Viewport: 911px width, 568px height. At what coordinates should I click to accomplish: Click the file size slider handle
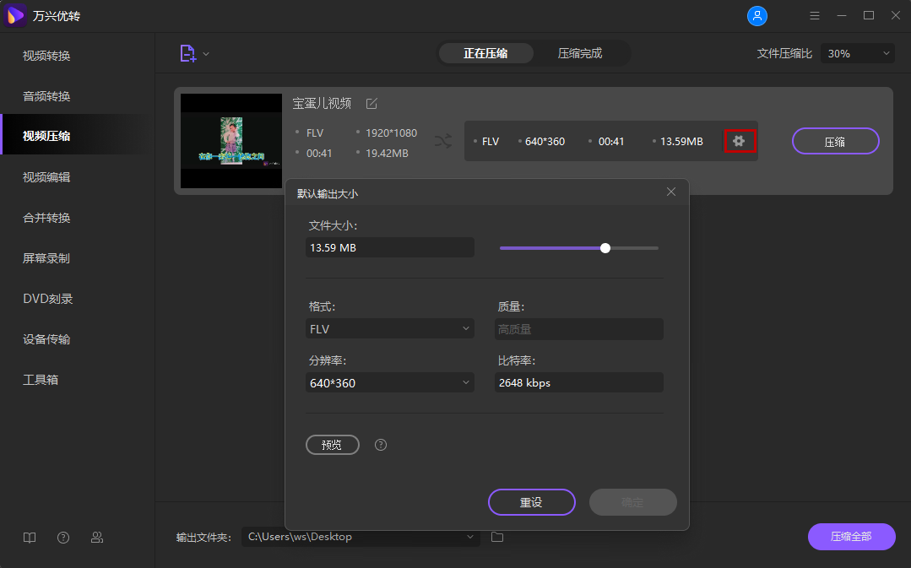click(x=605, y=247)
